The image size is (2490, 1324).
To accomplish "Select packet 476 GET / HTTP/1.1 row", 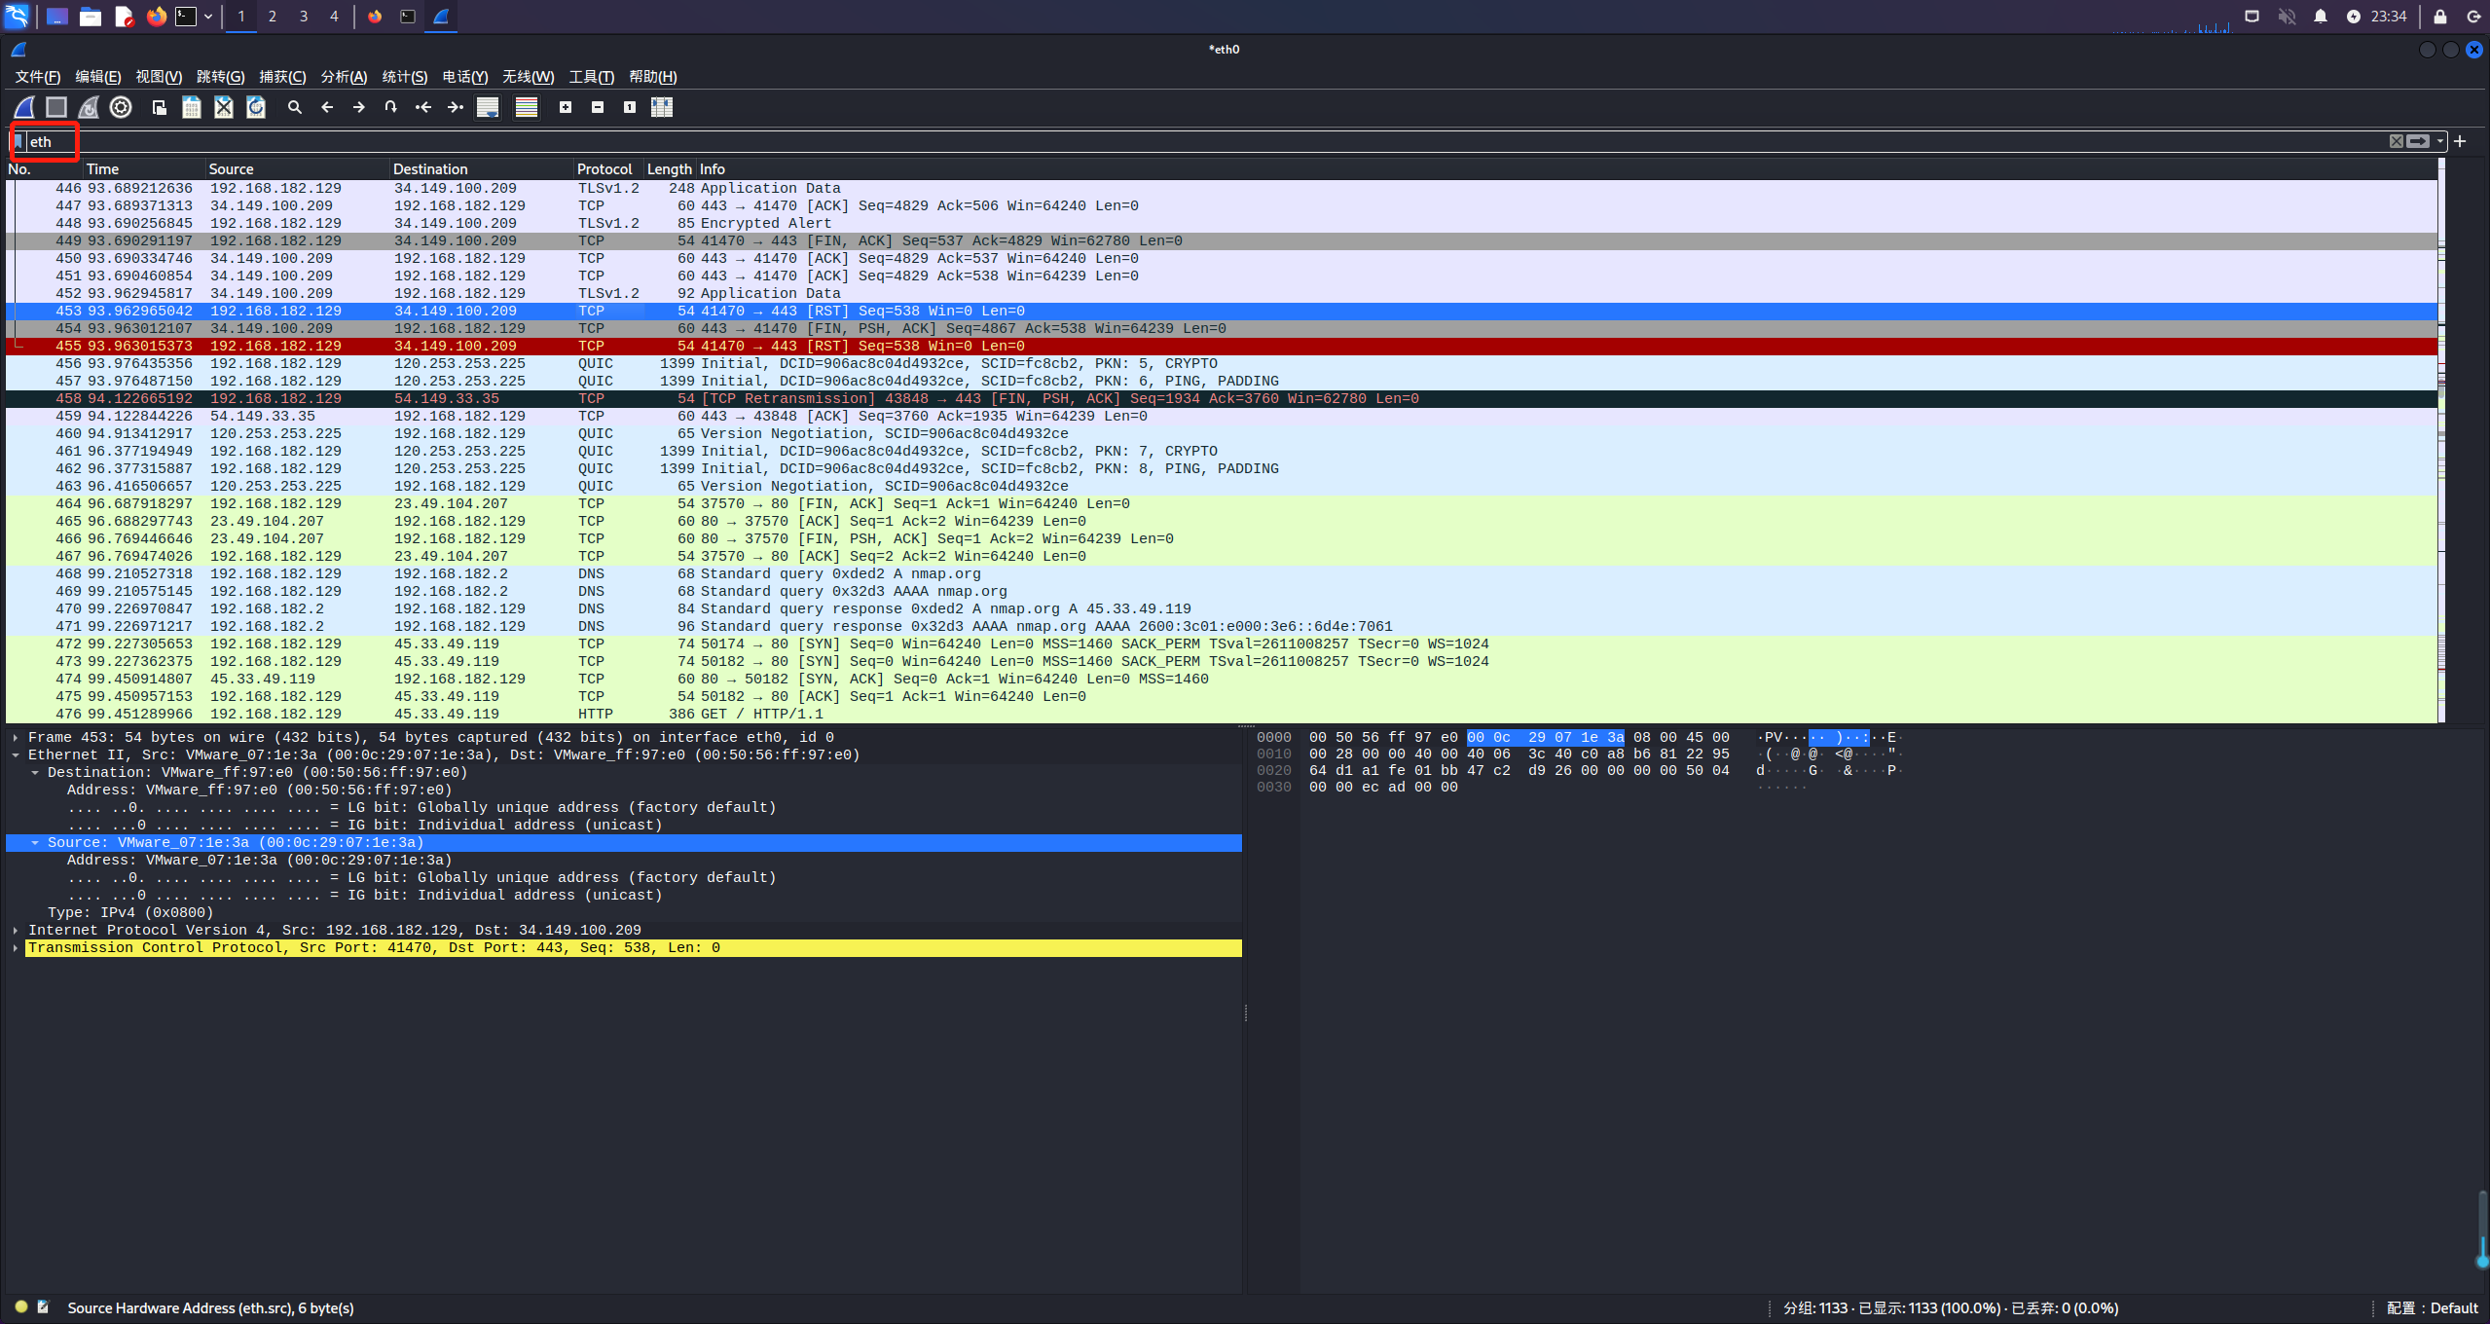I will click(x=1222, y=715).
